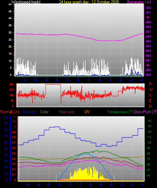Image resolution: width=157 pixels, height=188 pixels.
Task: Select the Rainfall (in) legend label
Action: click(x=10, y=112)
